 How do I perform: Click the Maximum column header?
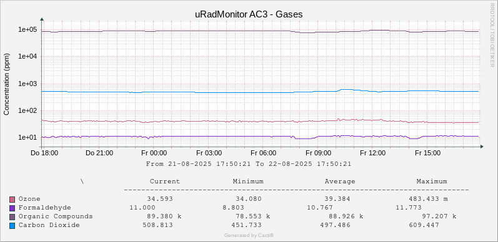[432, 181]
